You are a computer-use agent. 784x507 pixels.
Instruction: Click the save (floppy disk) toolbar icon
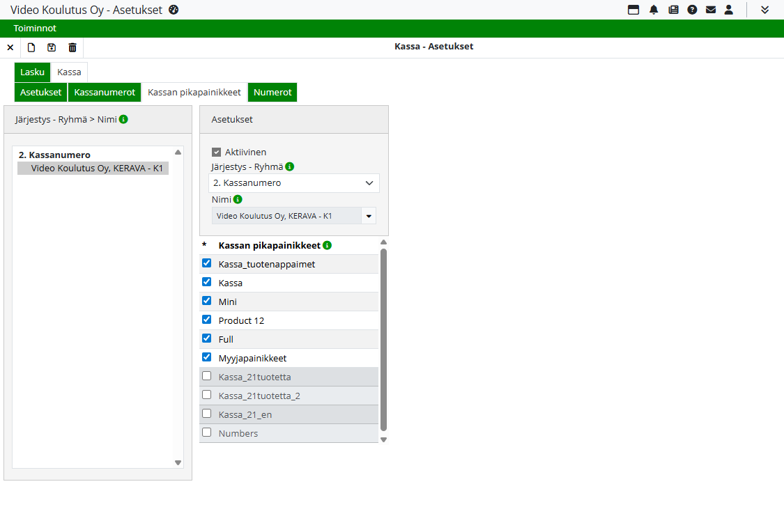pos(52,47)
